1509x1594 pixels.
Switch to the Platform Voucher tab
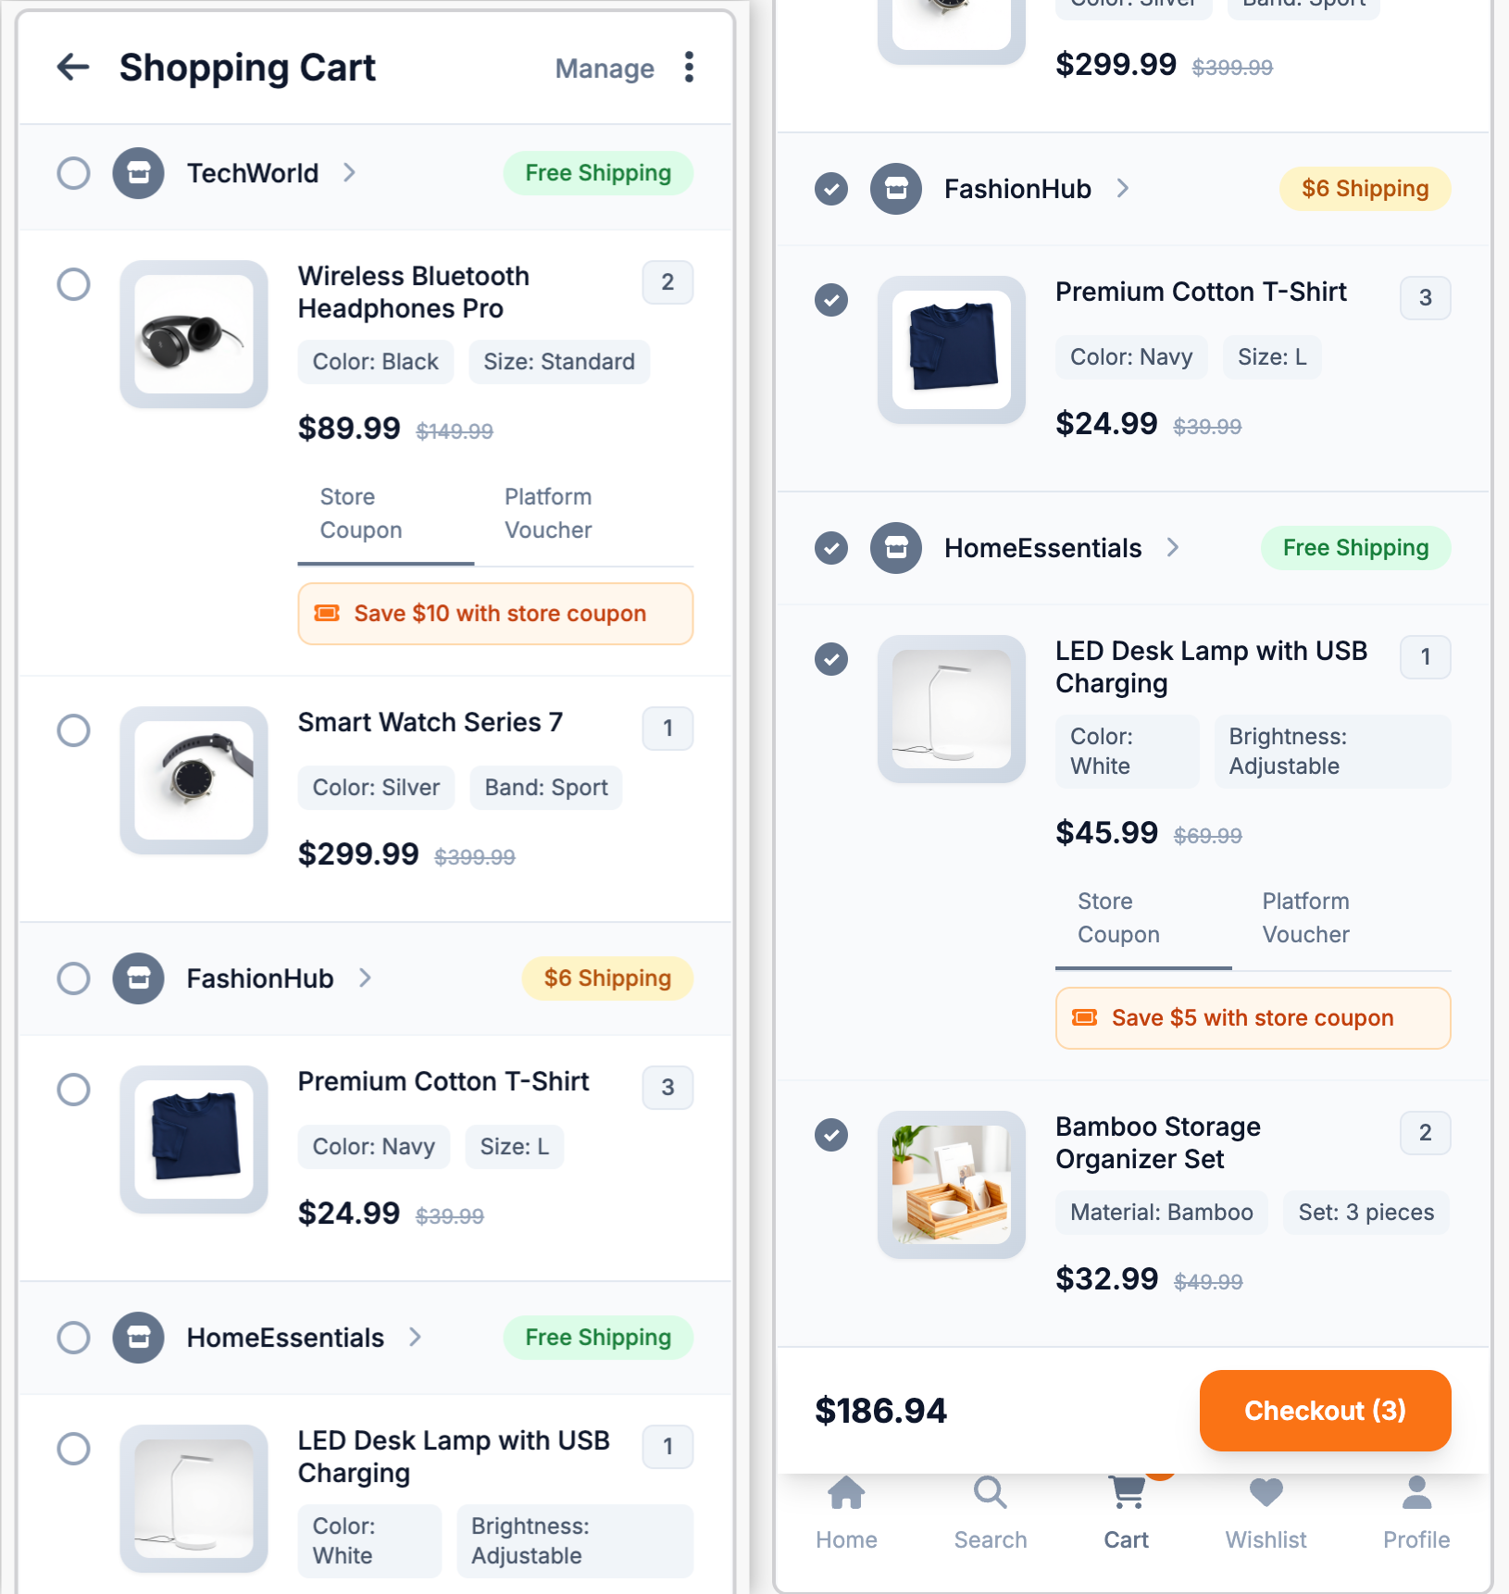click(548, 513)
